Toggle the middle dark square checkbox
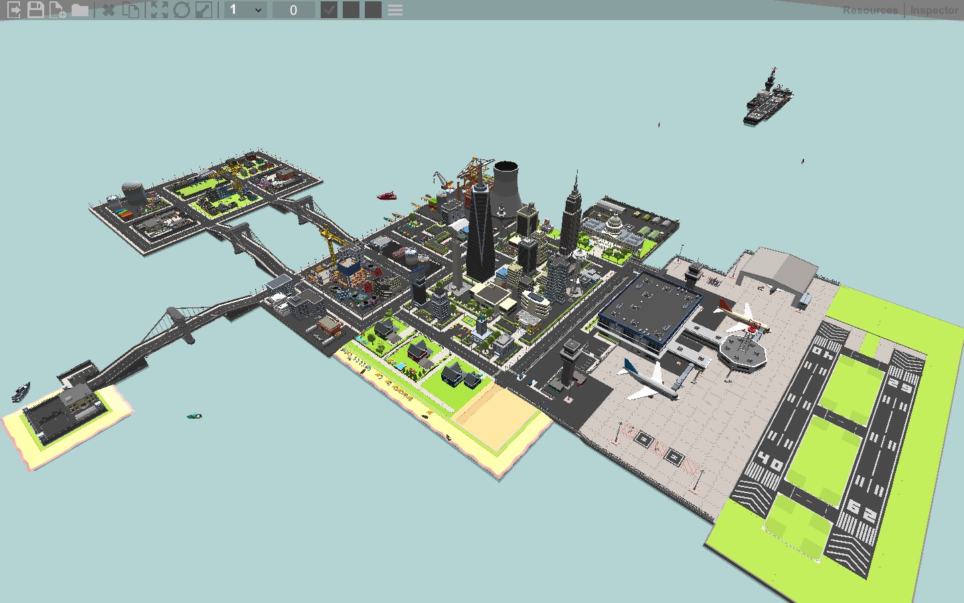 click(351, 10)
